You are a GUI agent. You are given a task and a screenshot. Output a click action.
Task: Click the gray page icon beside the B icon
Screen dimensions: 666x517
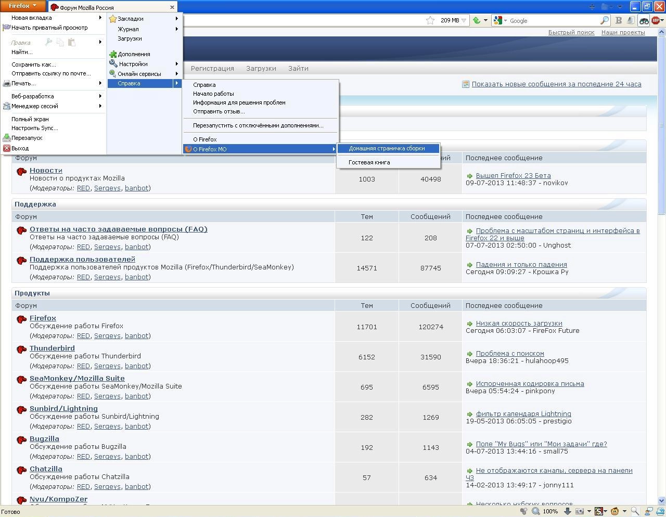631,20
